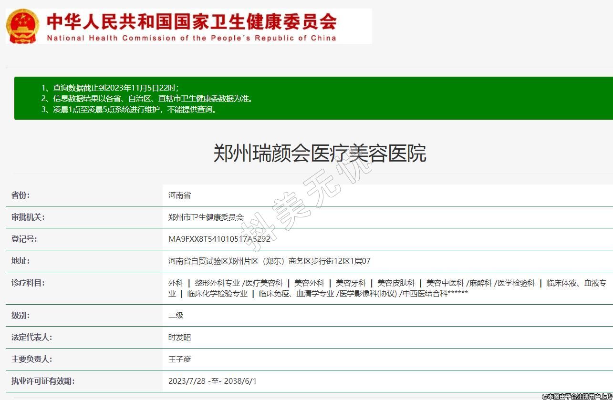
Task: Click the registration number MA9FXX8T541010517A5292
Action: tap(219, 239)
